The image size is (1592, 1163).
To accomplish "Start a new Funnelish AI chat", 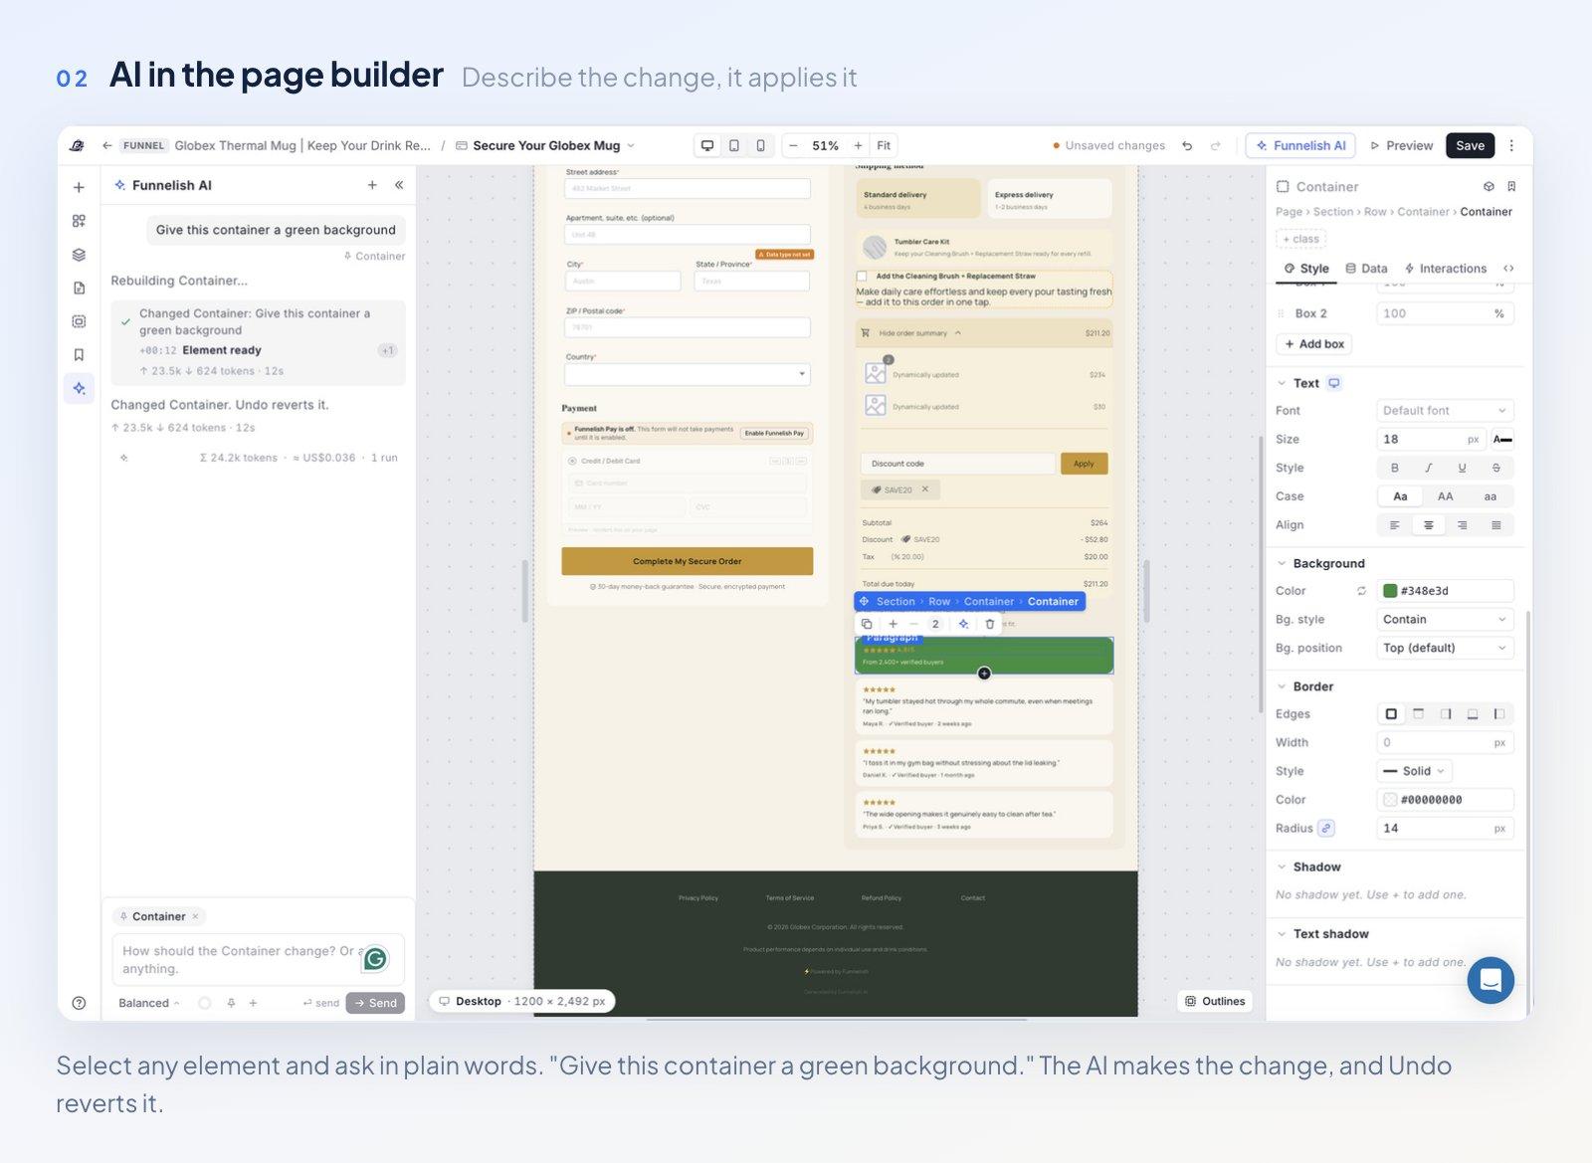I will pos(372,185).
